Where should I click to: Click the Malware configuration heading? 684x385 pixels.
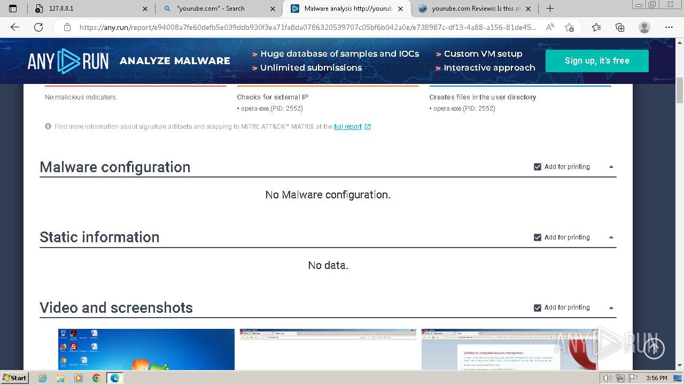point(115,167)
